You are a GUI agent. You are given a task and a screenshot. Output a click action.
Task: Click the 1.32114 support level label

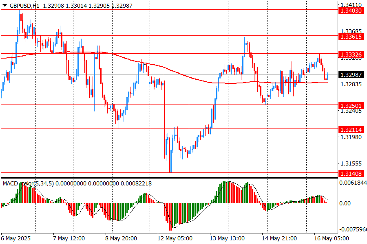click(350, 129)
